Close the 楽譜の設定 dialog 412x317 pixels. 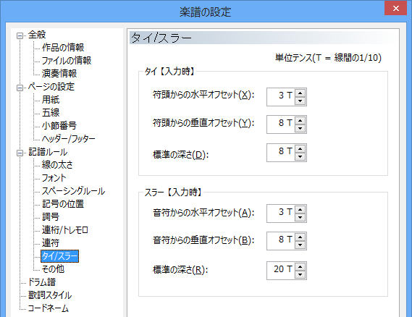tap(396, 9)
